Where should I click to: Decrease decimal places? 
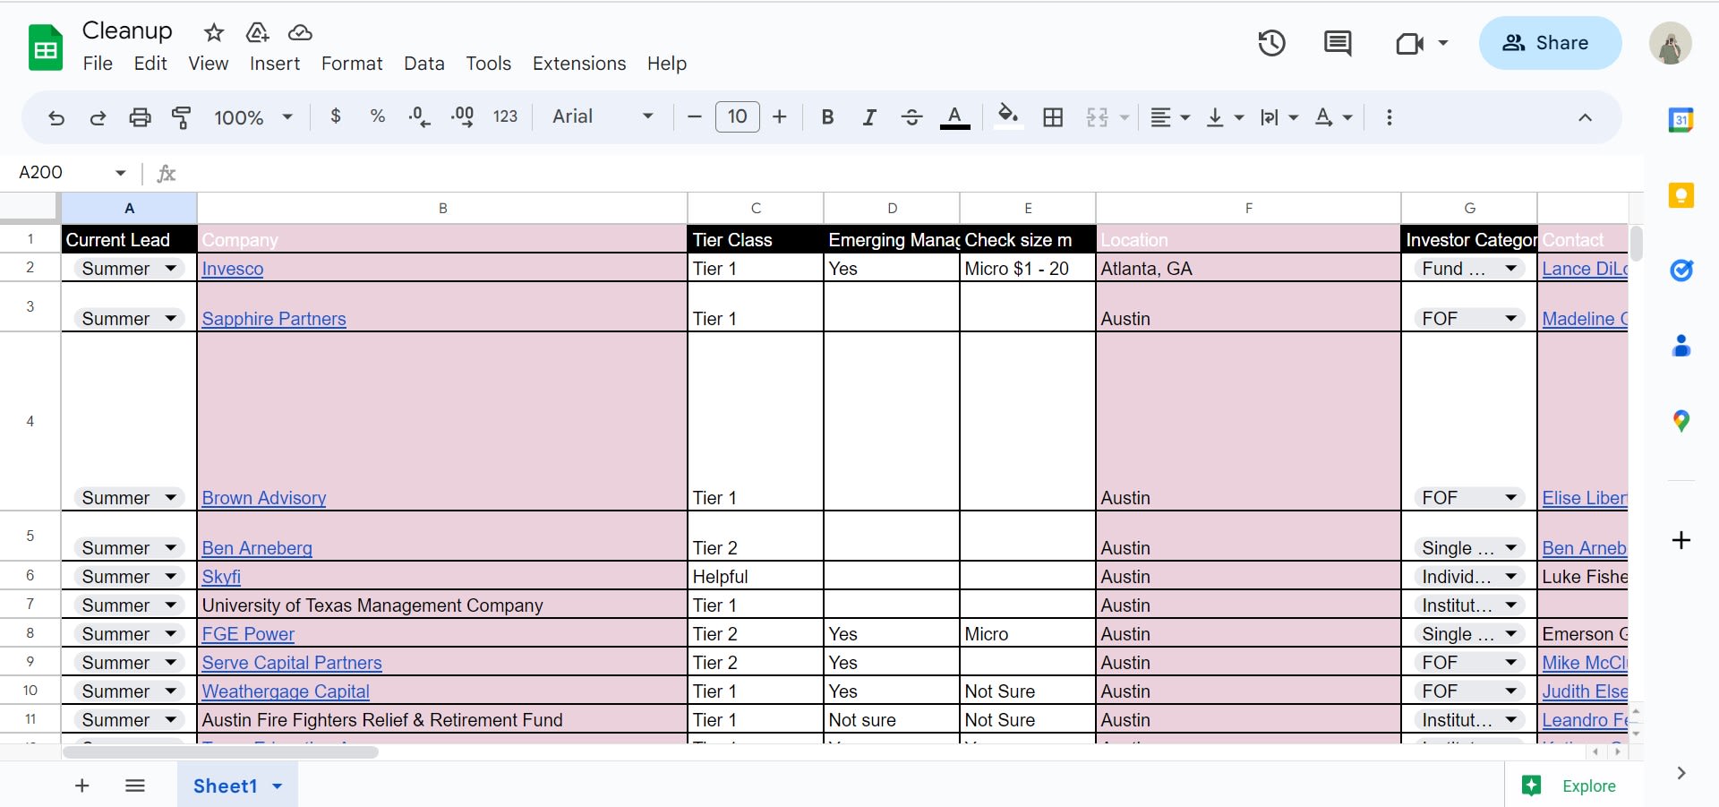click(419, 117)
